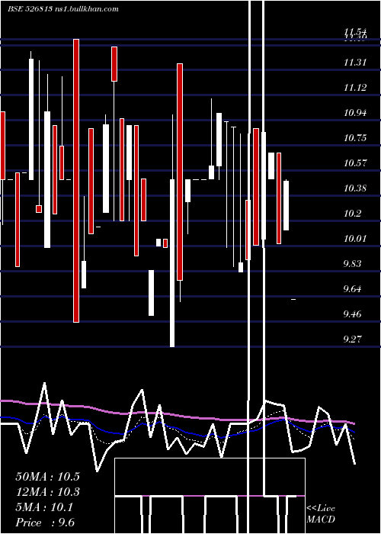The width and height of the screenshot is (381, 534).
Task: Click the 5MA : 10.1 readout
Action: [44, 507]
